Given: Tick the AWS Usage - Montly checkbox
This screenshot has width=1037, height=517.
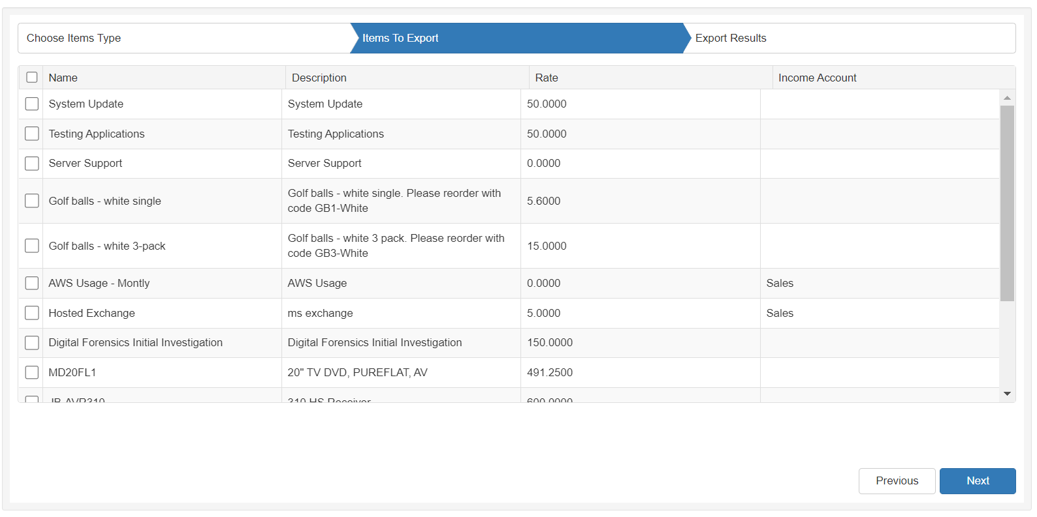Looking at the screenshot, I should pos(31,283).
